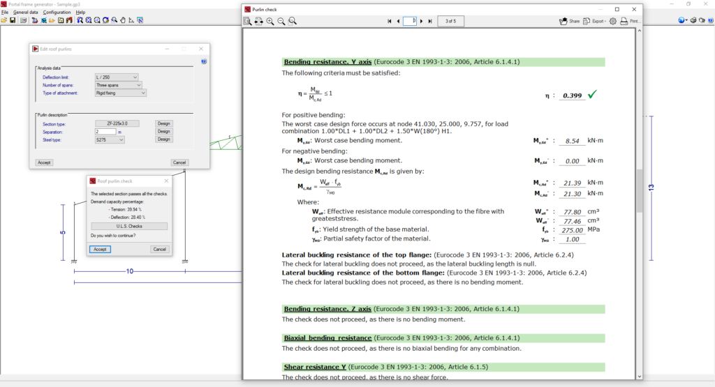
Task: Zoom out in the Purlin check viewer
Action: coord(281,22)
